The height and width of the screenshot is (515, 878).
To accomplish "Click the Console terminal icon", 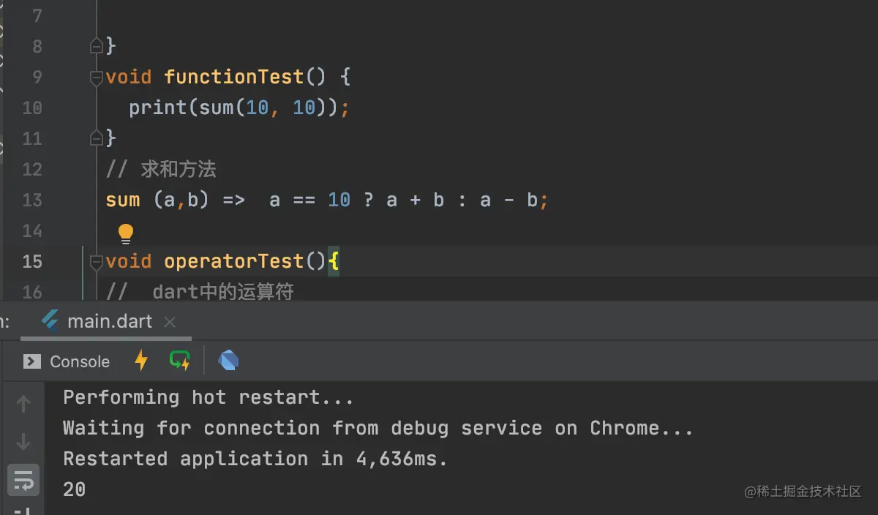I will tap(32, 361).
